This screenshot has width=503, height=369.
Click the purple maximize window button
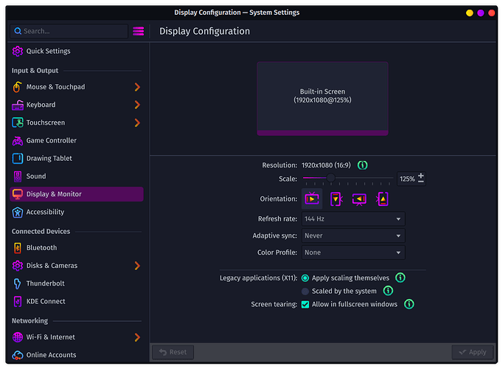point(481,13)
